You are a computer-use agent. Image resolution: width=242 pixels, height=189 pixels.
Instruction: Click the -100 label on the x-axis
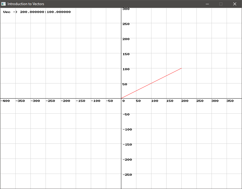coord(96,101)
